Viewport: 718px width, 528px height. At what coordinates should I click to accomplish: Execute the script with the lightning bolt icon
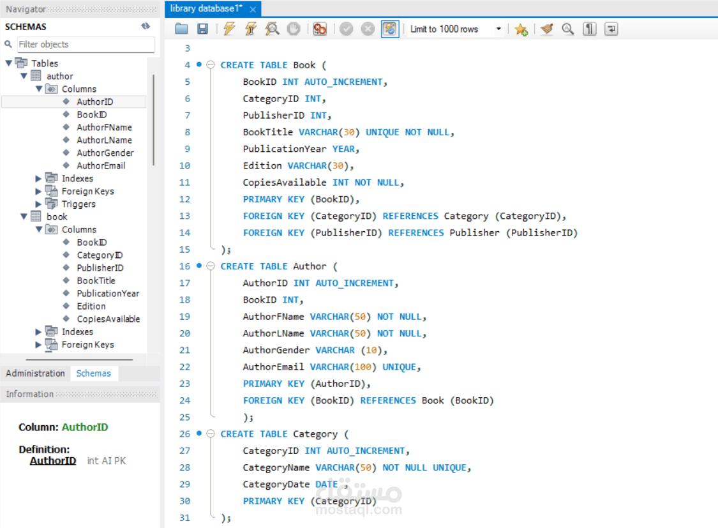[229, 29]
